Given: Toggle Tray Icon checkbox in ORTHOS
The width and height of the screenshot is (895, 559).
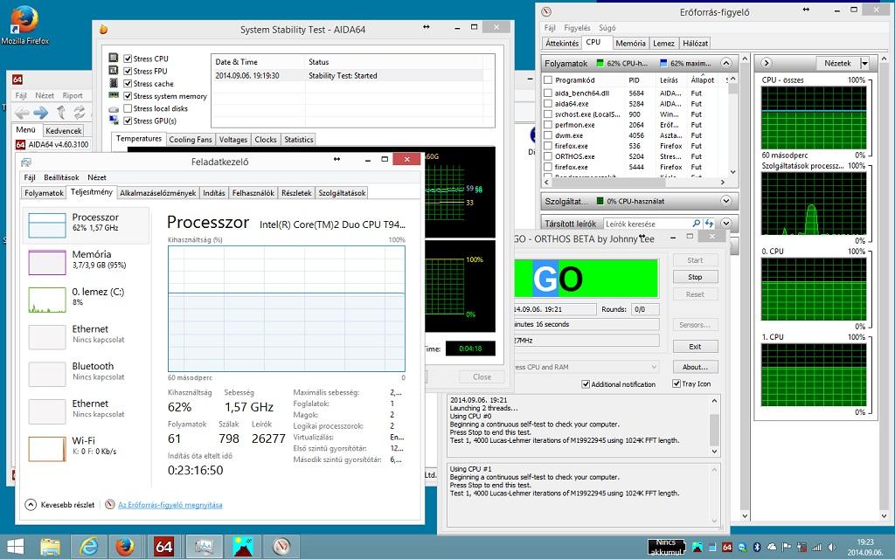Looking at the screenshot, I should point(676,384).
